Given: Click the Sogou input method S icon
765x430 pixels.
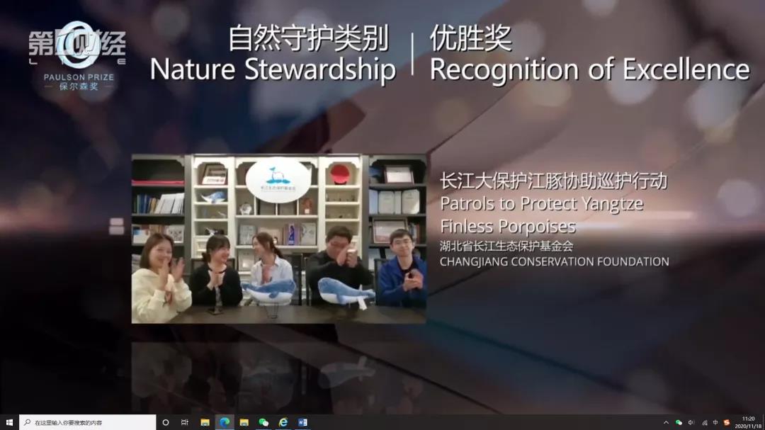Looking at the screenshot, I should [727, 422].
